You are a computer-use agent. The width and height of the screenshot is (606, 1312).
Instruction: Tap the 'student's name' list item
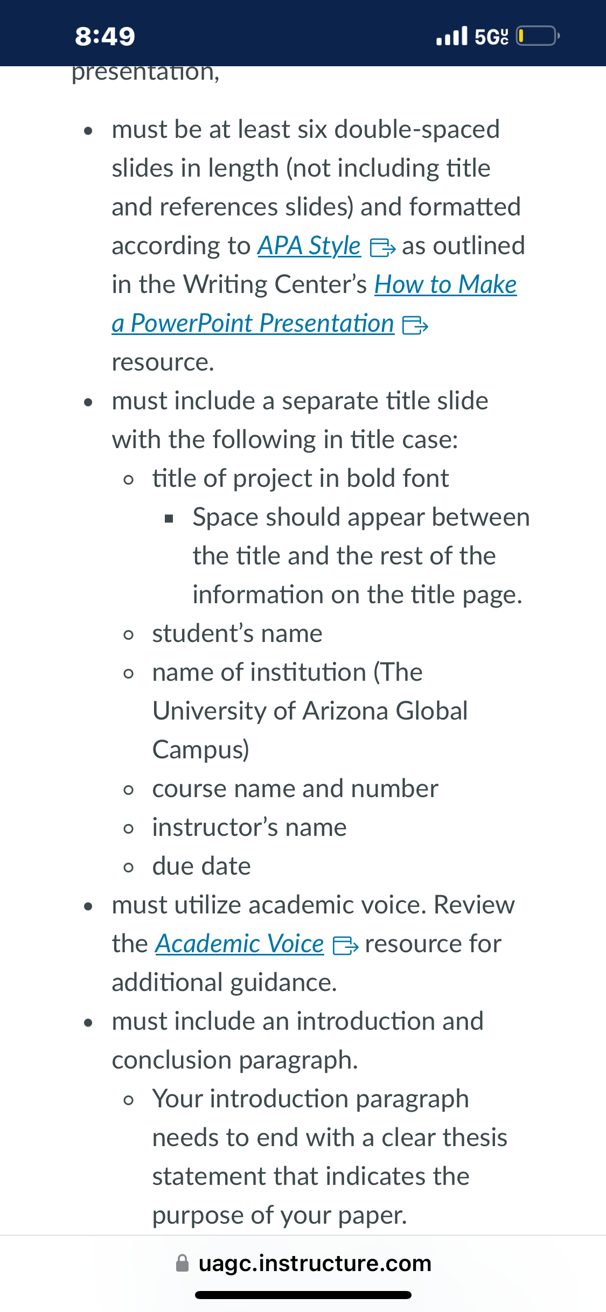tap(237, 633)
